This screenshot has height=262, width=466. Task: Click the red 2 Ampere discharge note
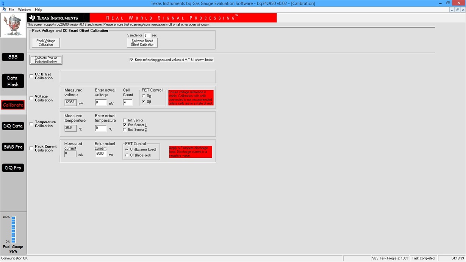191,152
